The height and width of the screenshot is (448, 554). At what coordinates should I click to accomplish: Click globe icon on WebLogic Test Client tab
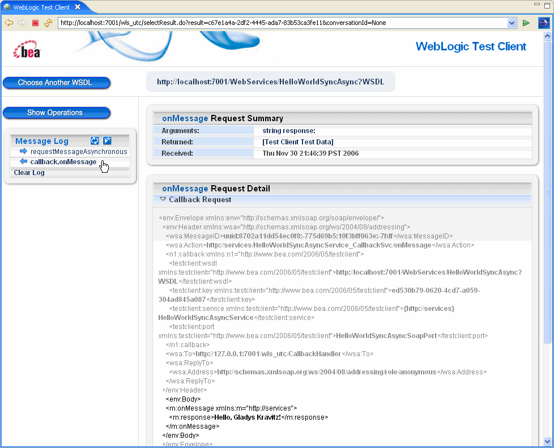(x=7, y=7)
